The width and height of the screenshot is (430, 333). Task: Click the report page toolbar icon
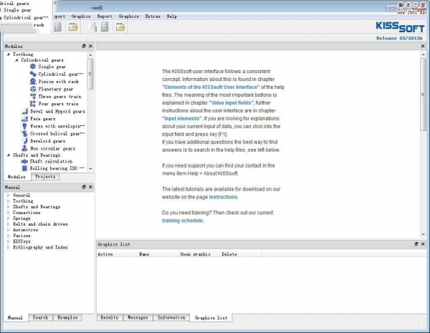click(x=93, y=27)
